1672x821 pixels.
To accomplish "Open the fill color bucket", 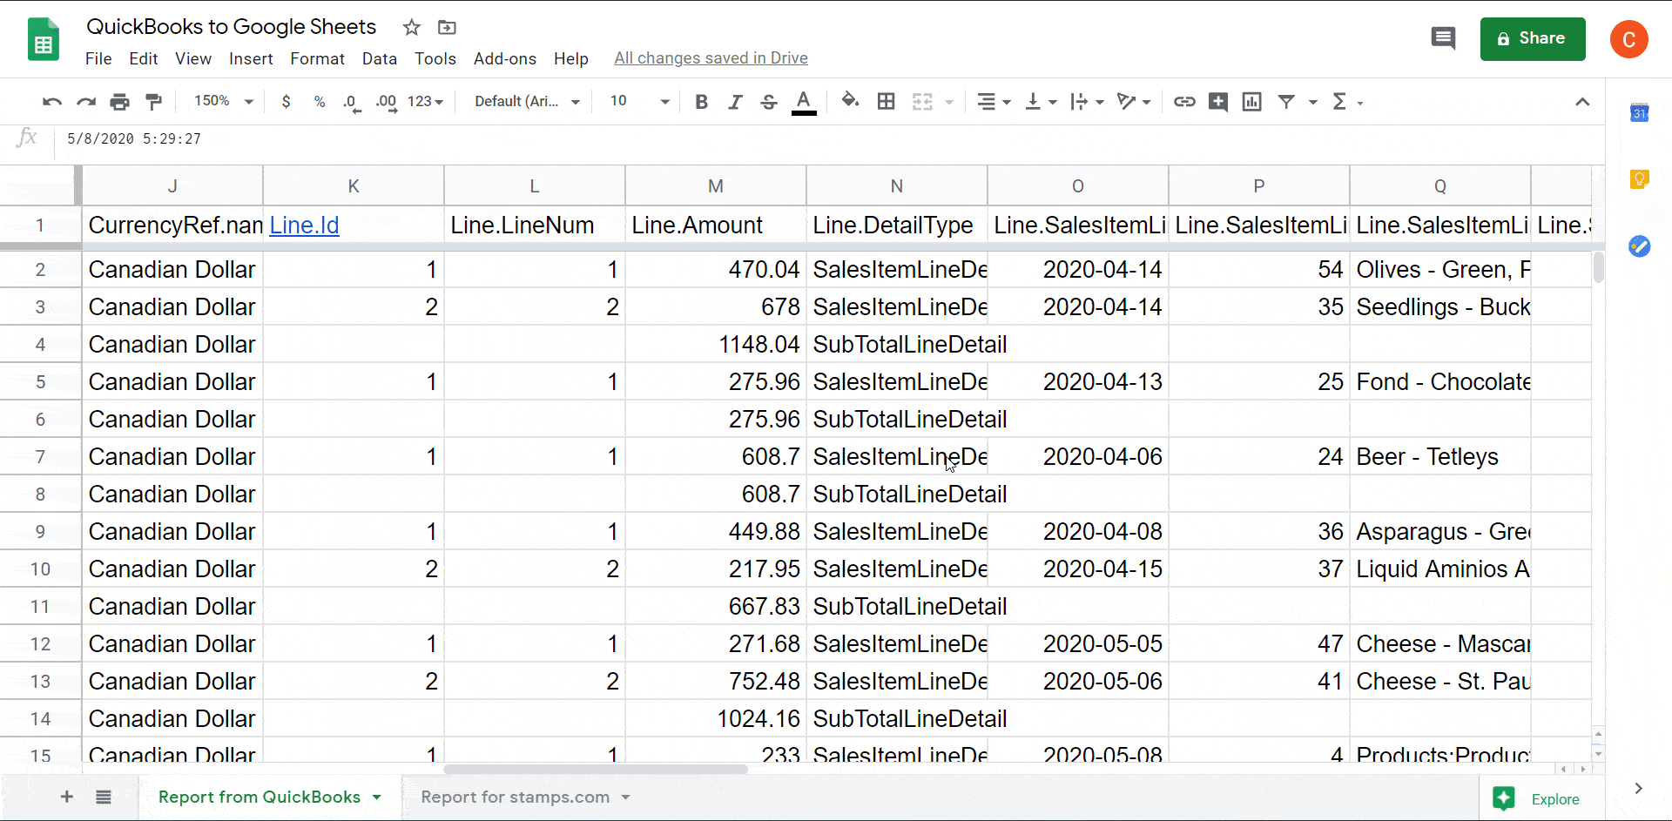I will click(850, 101).
